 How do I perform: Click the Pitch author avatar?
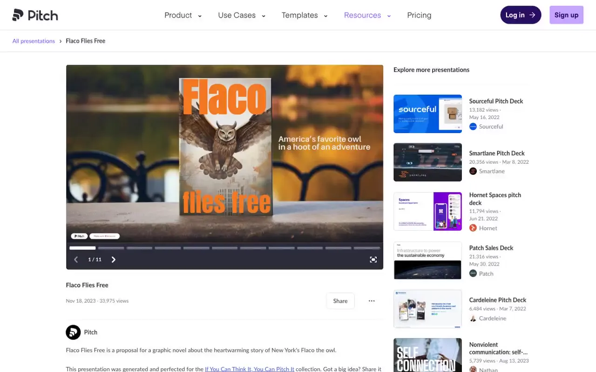(x=73, y=332)
